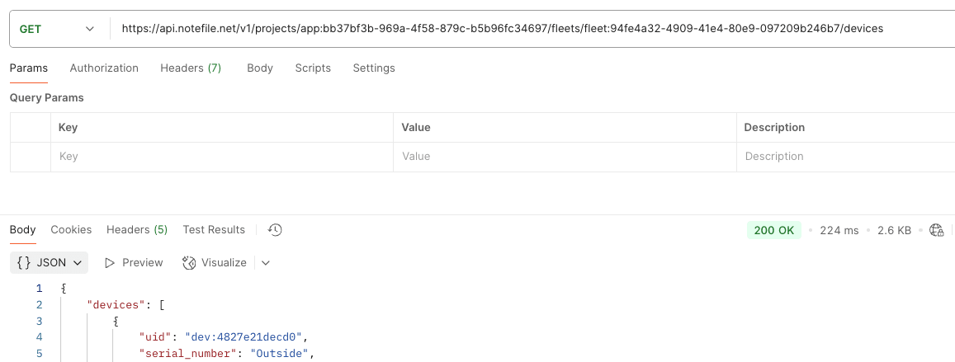Click the "Outside" serial_number value
The width and height of the screenshot is (955, 362).
click(x=280, y=354)
